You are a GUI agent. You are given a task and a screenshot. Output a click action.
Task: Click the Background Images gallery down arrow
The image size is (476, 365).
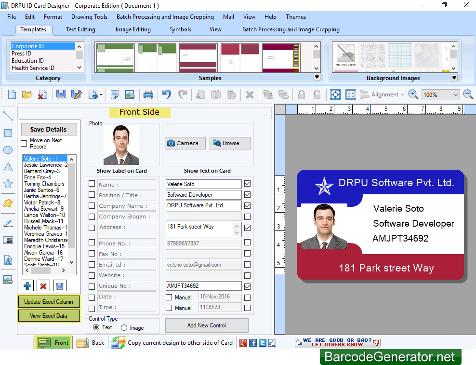453,68
